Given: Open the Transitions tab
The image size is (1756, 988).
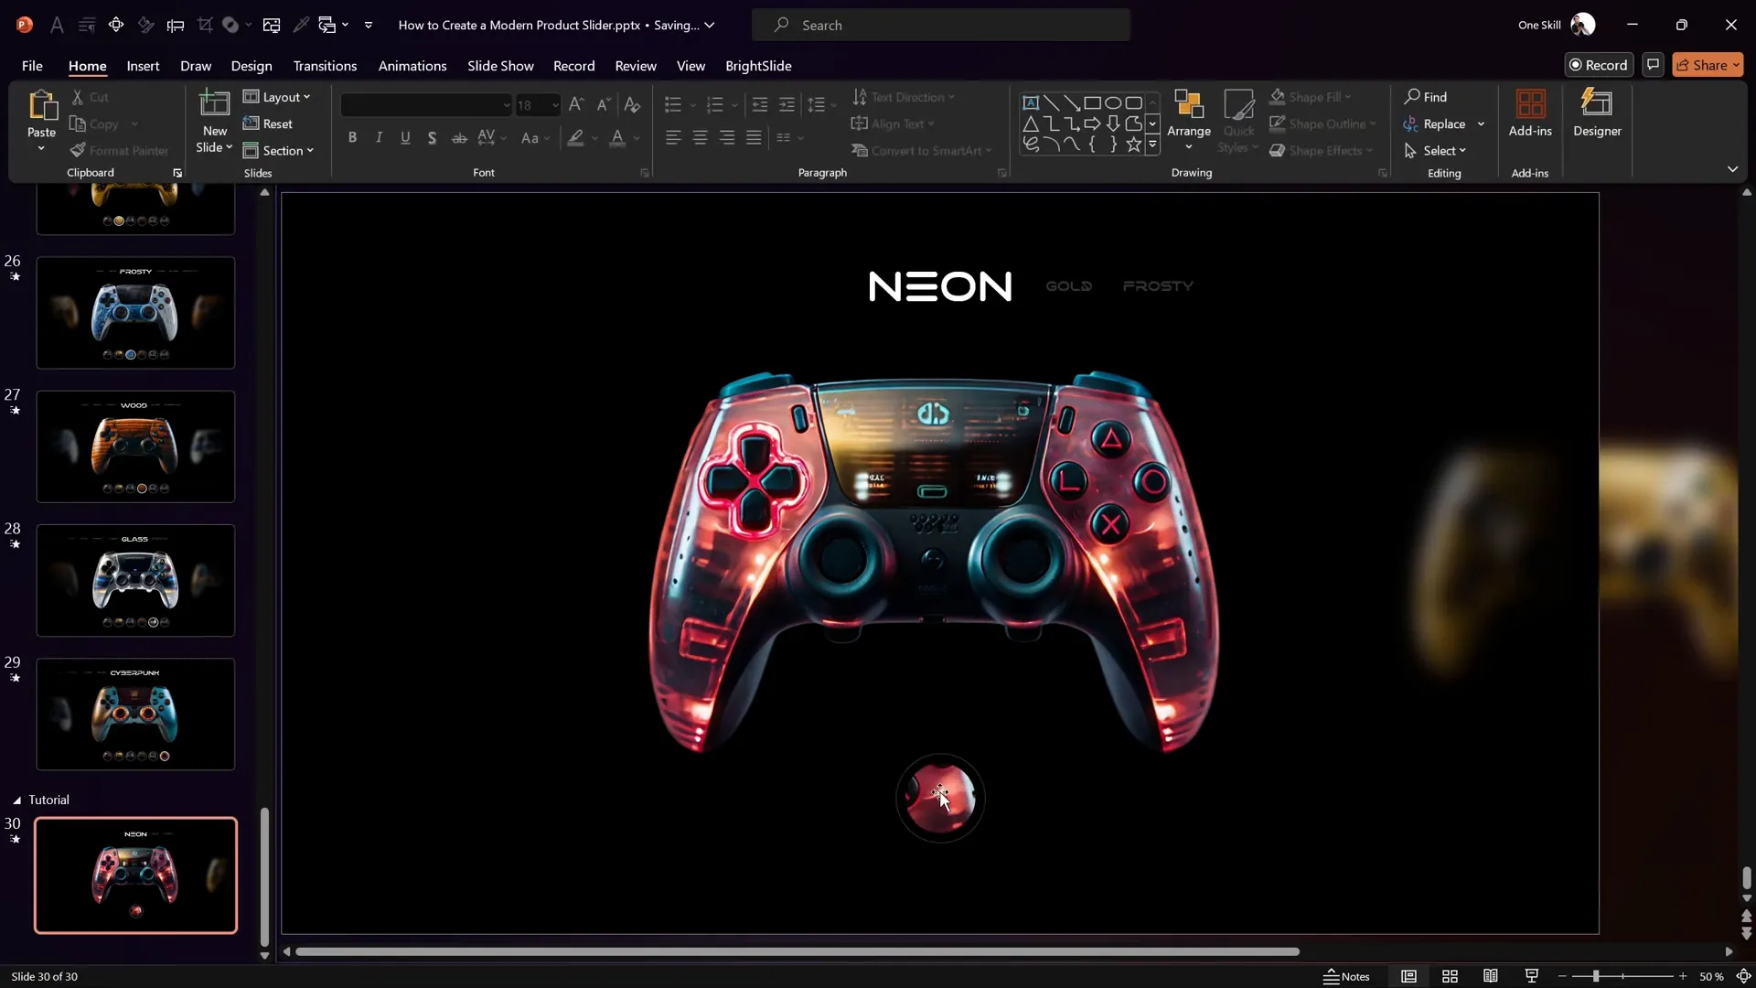Looking at the screenshot, I should coord(325,66).
